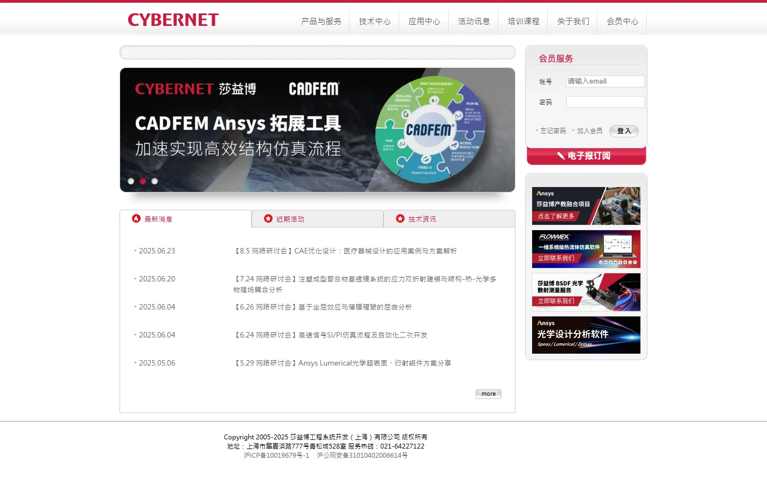Click the more button under news list

[x=489, y=394]
